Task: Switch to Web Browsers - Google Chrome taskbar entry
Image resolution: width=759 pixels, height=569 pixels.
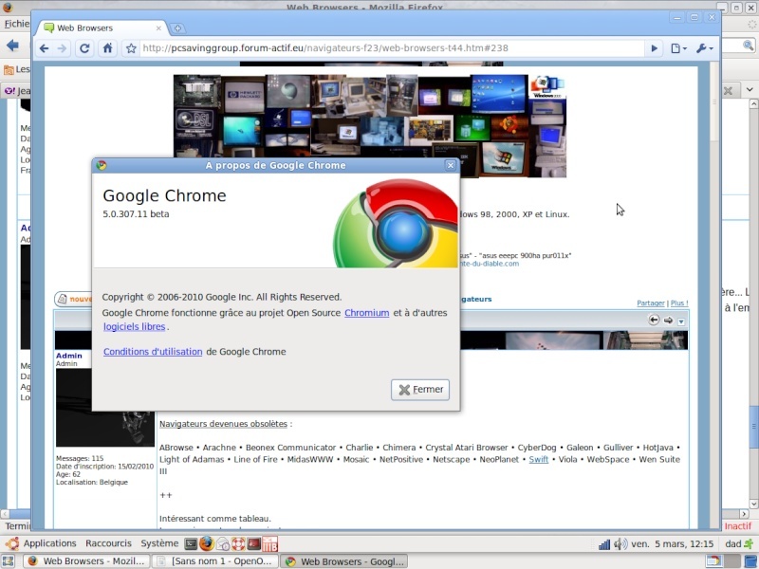Action: tap(344, 561)
